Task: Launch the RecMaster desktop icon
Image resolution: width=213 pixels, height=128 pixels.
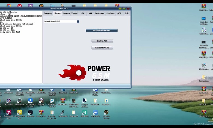Action: pyautogui.click(x=30, y=112)
